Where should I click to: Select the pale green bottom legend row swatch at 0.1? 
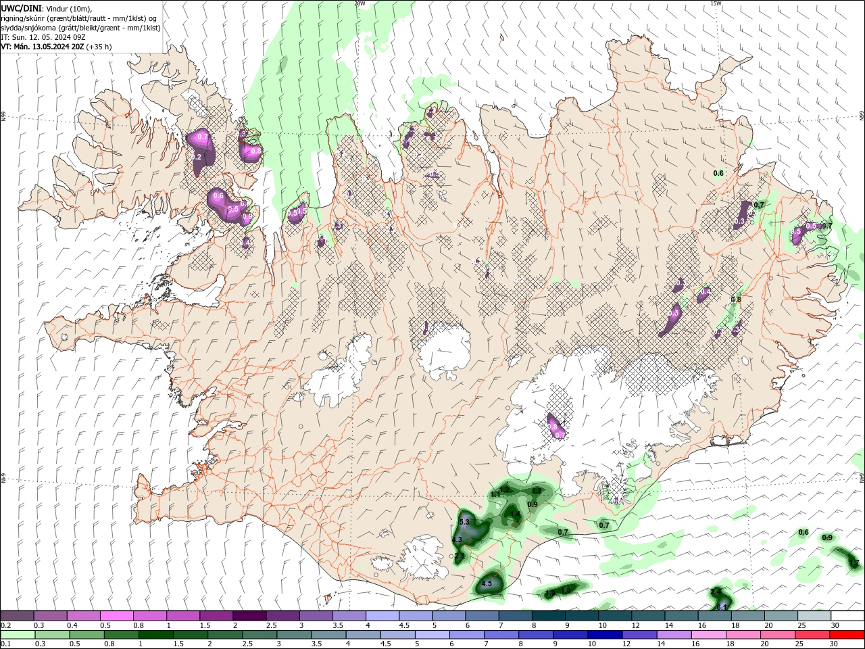[16, 635]
